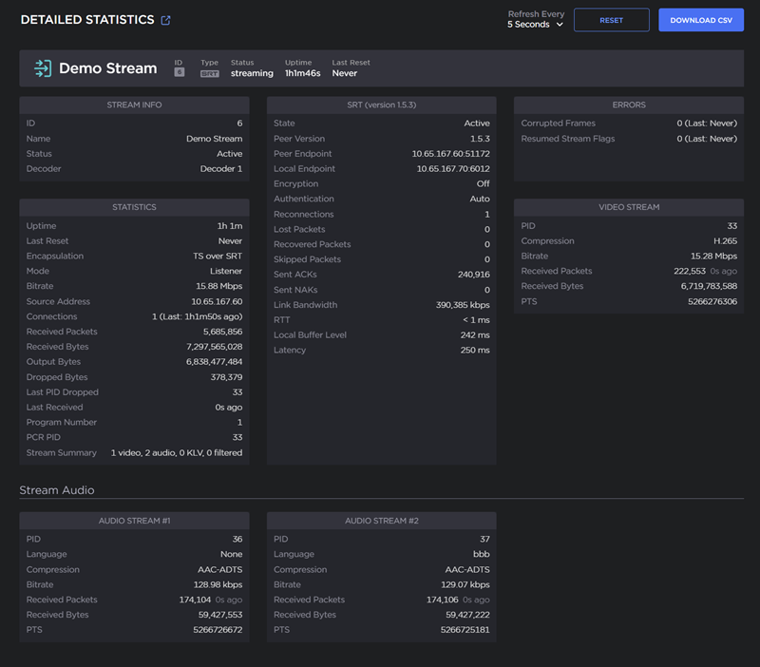Click the STREAM INFO panel header

pos(134,105)
